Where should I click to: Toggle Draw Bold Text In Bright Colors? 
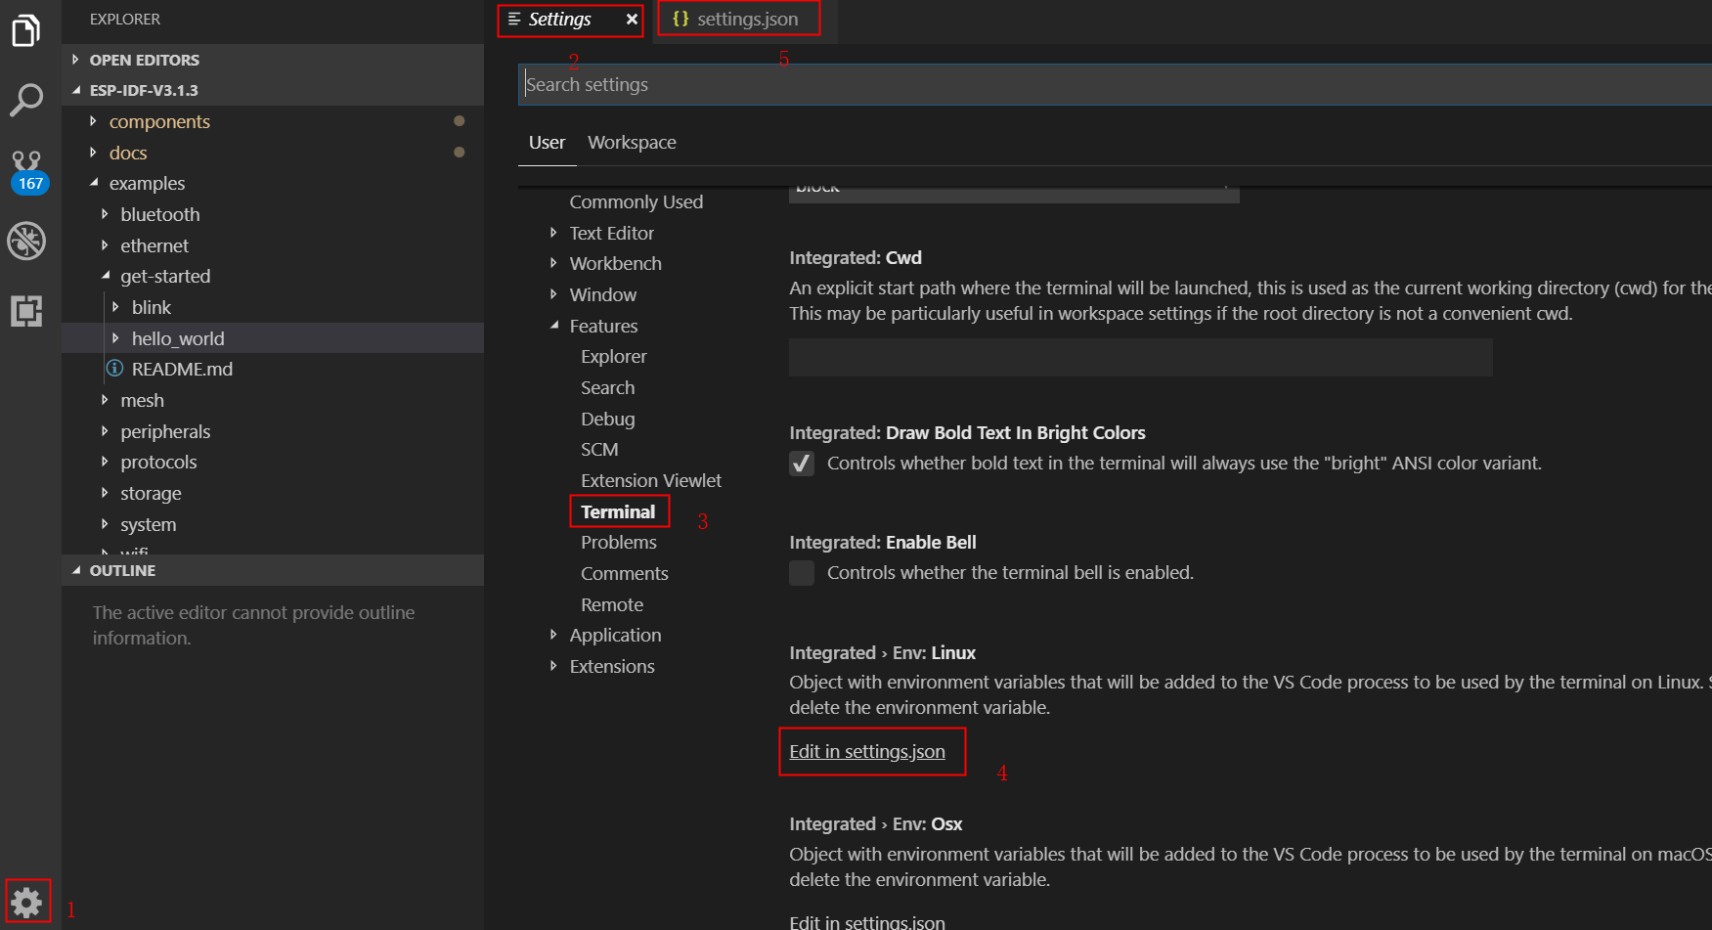click(802, 464)
